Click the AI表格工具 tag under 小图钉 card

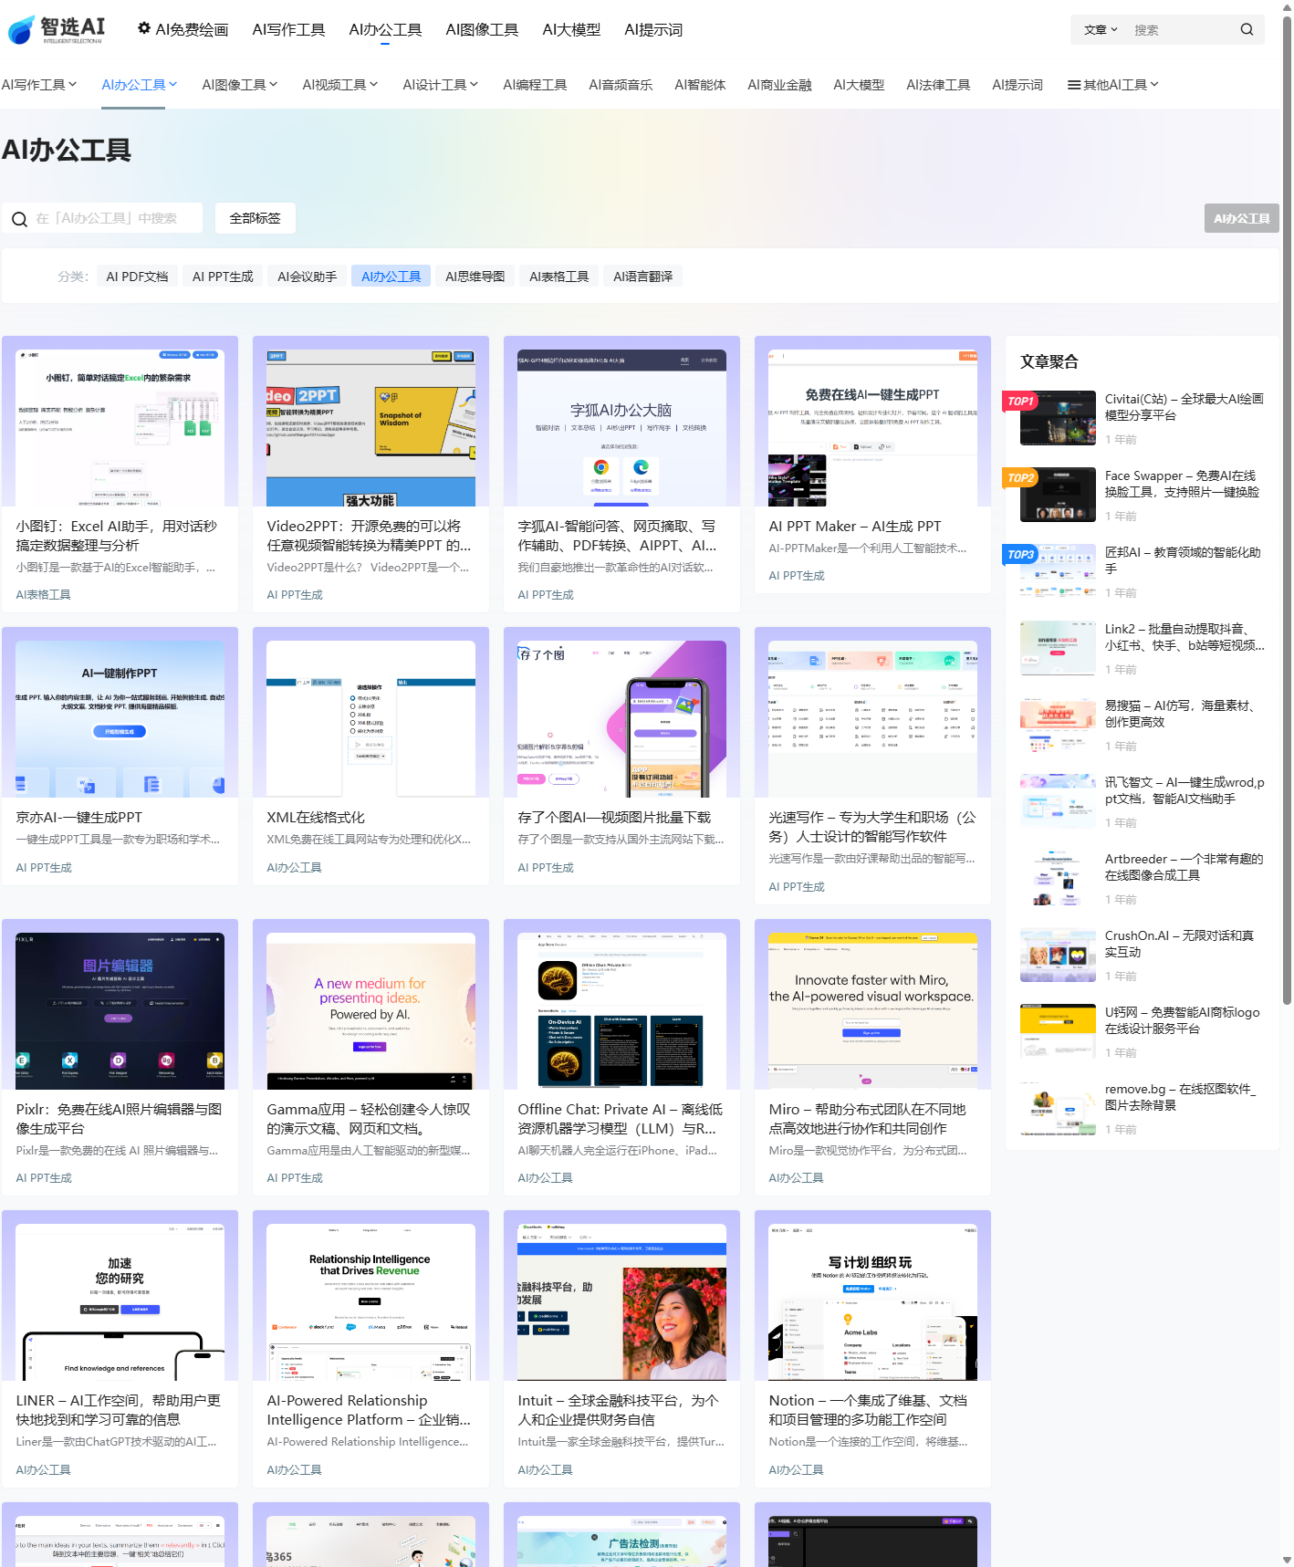click(43, 595)
